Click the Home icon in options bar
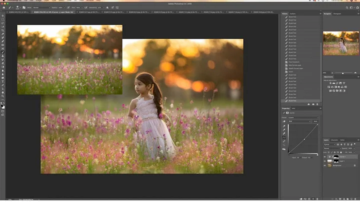360x202 pixels. coord(4,7)
